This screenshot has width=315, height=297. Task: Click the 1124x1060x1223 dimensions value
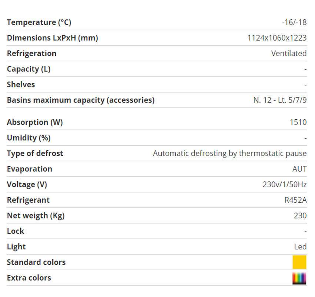[x=277, y=38]
